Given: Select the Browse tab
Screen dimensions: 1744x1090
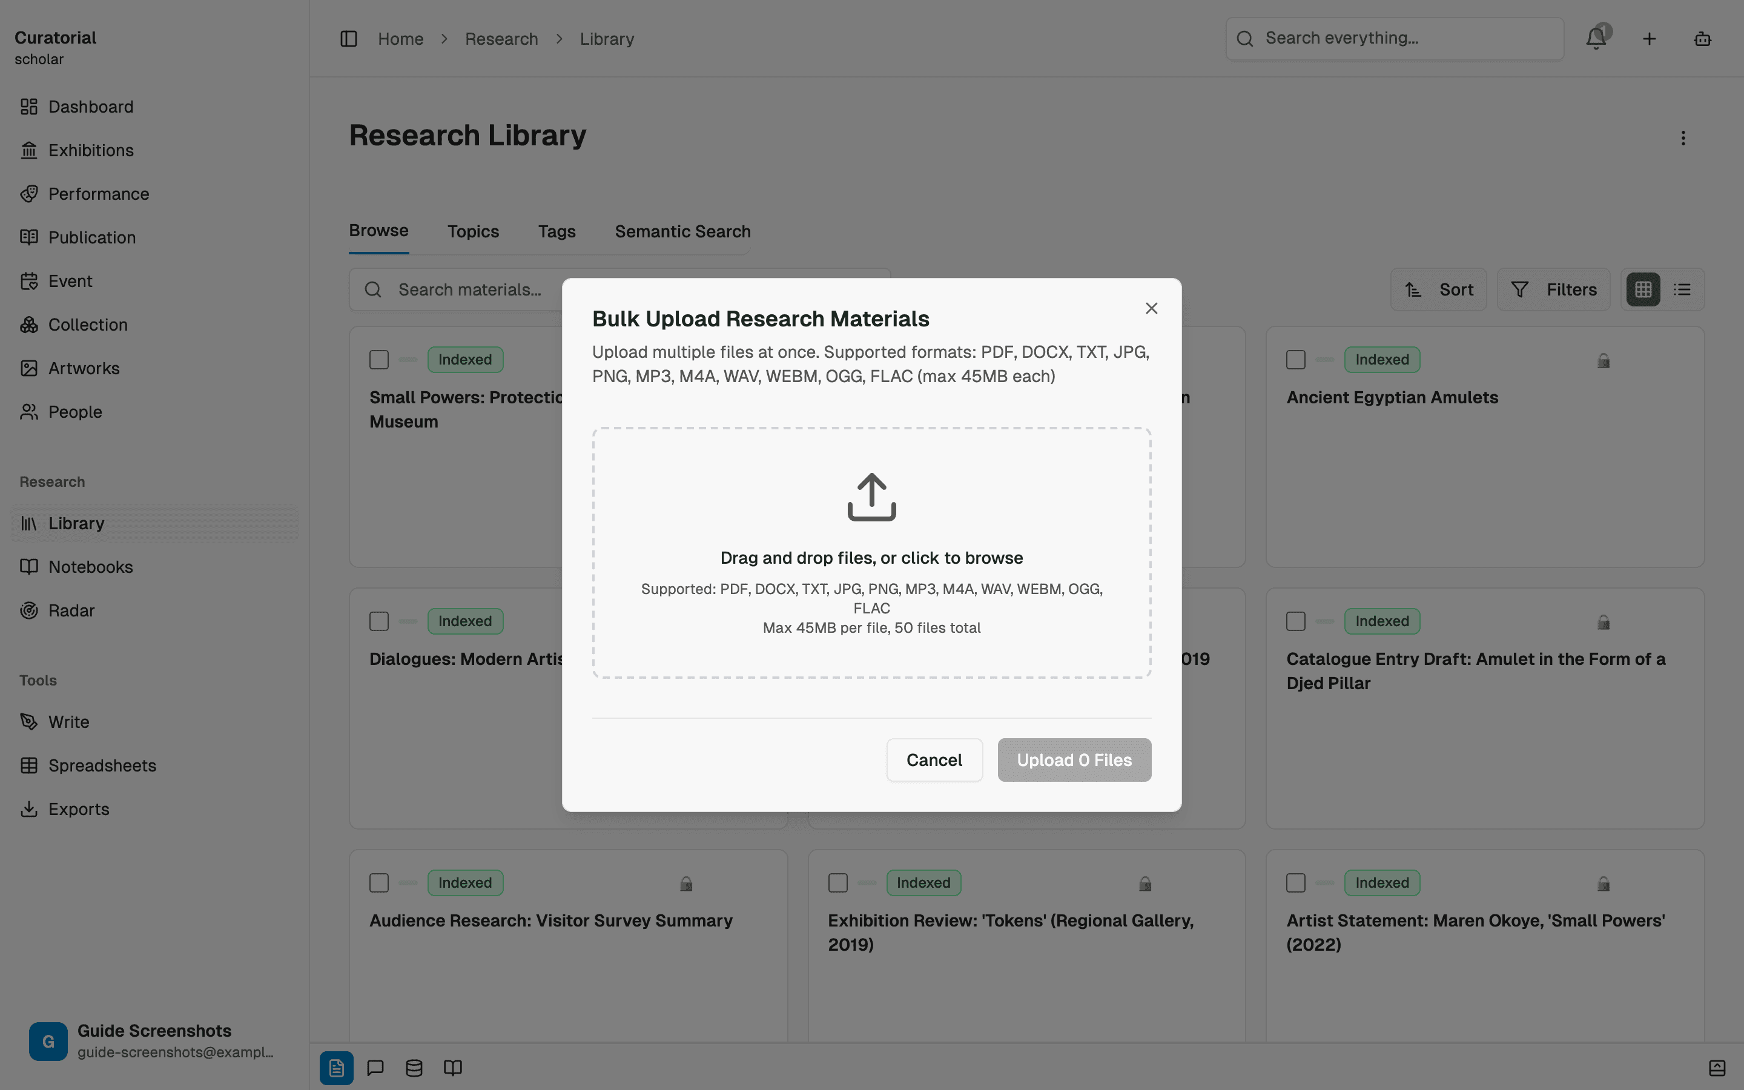Looking at the screenshot, I should [379, 231].
